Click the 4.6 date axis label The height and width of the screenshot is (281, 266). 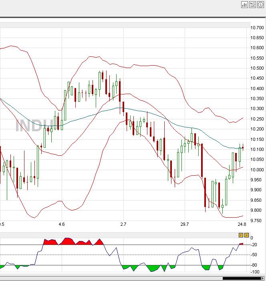coord(62,225)
